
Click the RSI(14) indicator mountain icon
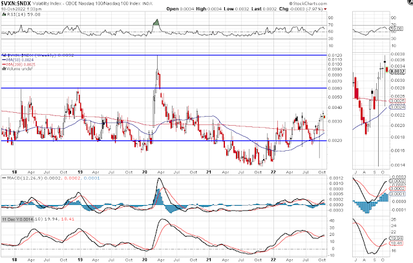(4, 15)
